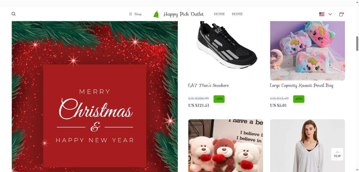Select the first HOME menu item

[219, 14]
